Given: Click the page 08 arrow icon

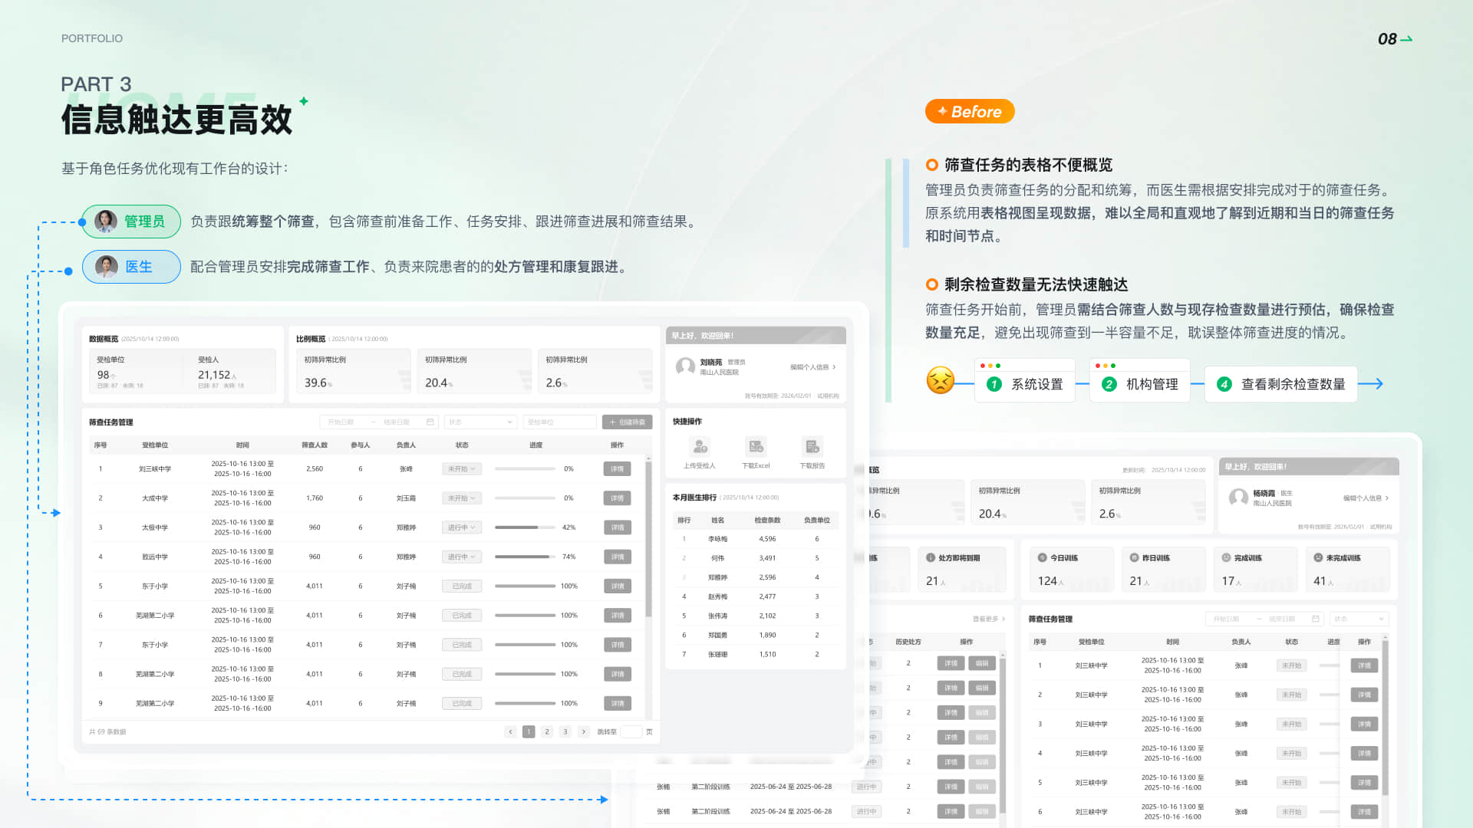Looking at the screenshot, I should [1406, 39].
